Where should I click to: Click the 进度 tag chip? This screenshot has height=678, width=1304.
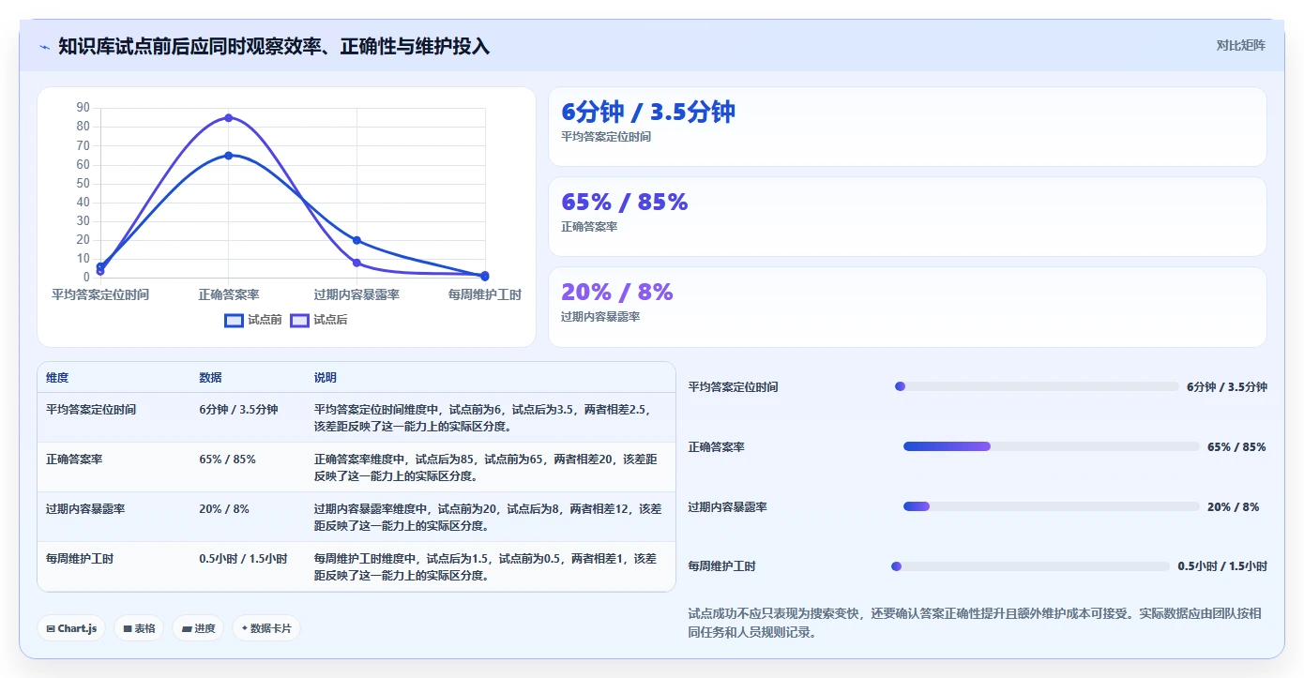198,628
